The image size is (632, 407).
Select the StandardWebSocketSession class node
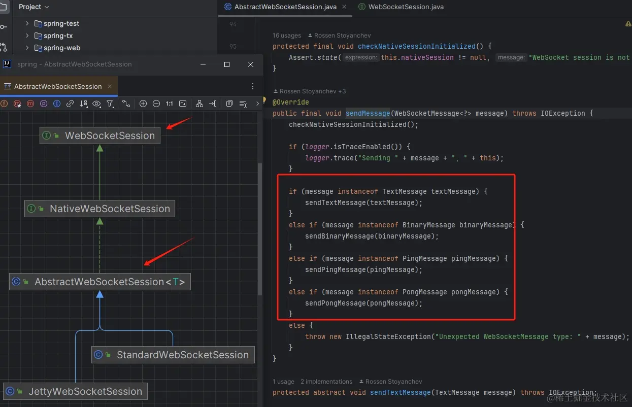173,355
